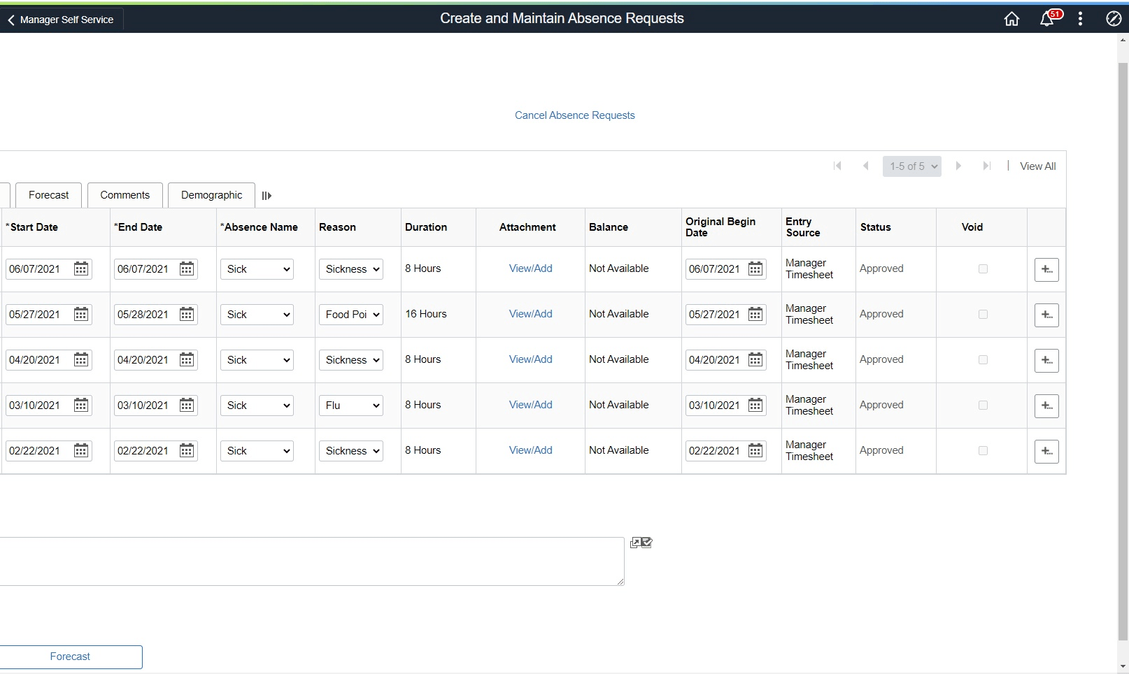The height and width of the screenshot is (674, 1129).
Task: Jump to the last page with the arrow icon
Action: pos(987,166)
